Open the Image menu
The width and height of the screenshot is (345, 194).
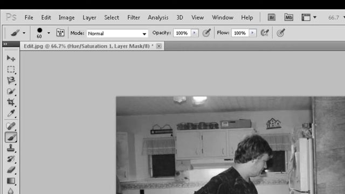(66, 18)
